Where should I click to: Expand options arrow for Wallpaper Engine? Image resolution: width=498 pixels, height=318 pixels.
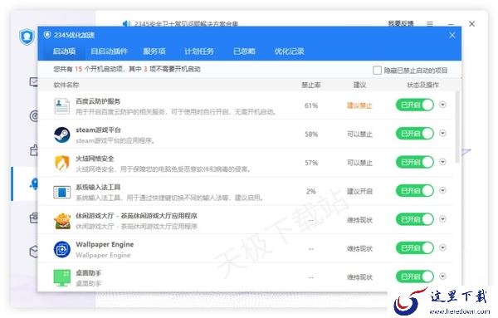442,247
